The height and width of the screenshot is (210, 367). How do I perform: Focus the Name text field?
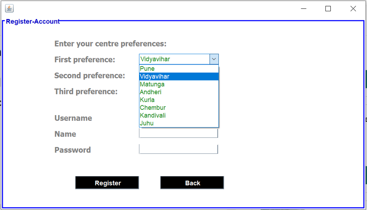click(x=178, y=134)
